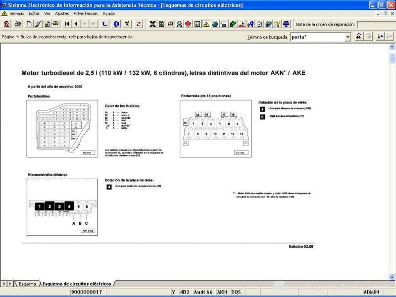Click the Edición 02.00 text
Screen dimensions: 396x297
(301, 247)
